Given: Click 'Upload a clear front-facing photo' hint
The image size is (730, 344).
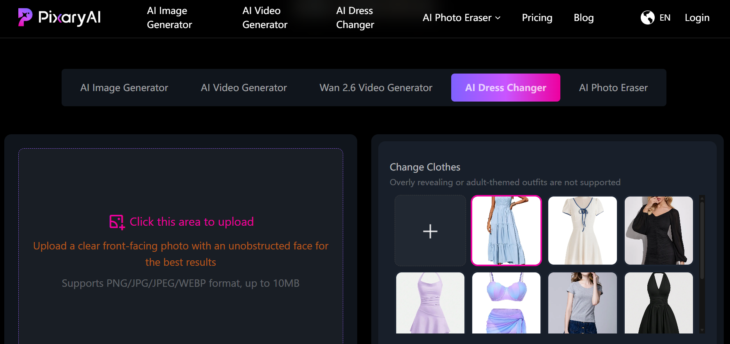Looking at the screenshot, I should 181,254.
